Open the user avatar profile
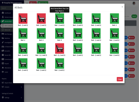 pos(134,3)
